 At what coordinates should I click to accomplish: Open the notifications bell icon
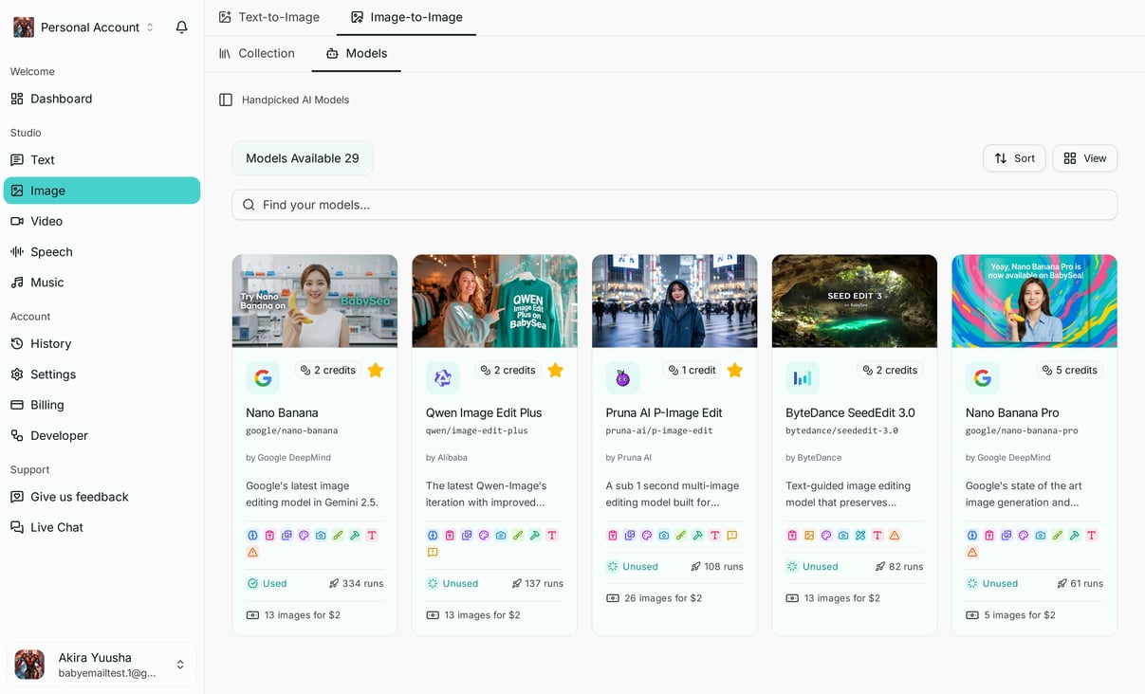point(181,27)
